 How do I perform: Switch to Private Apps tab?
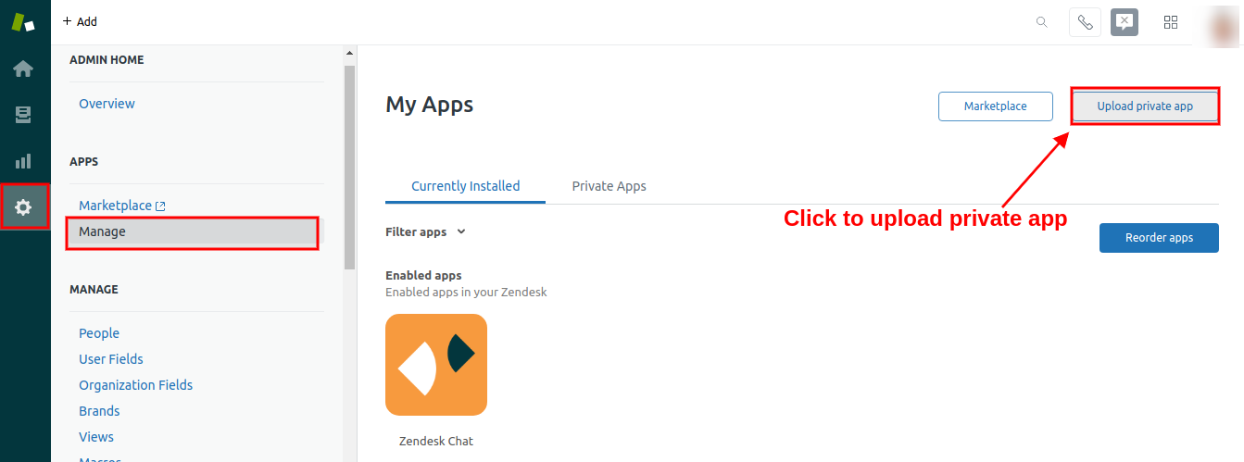(x=609, y=186)
